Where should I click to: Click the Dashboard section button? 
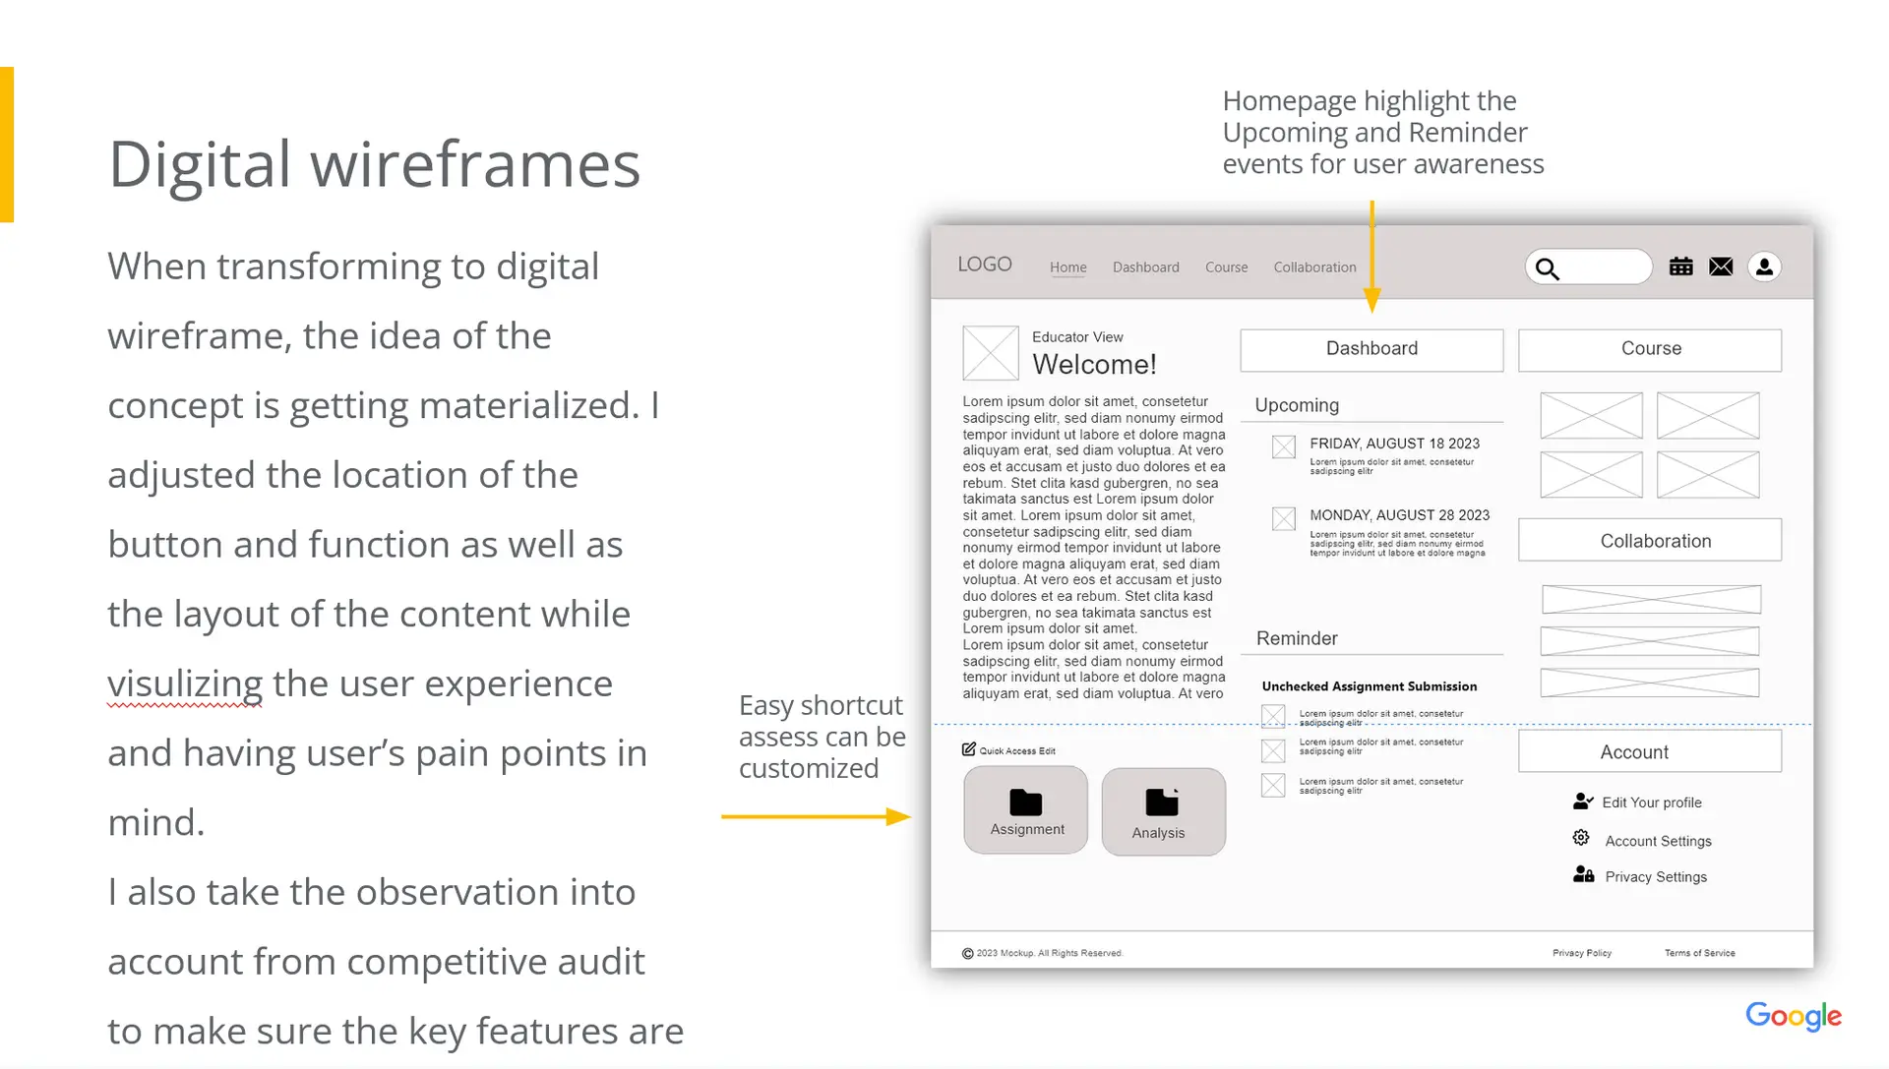coord(1371,350)
